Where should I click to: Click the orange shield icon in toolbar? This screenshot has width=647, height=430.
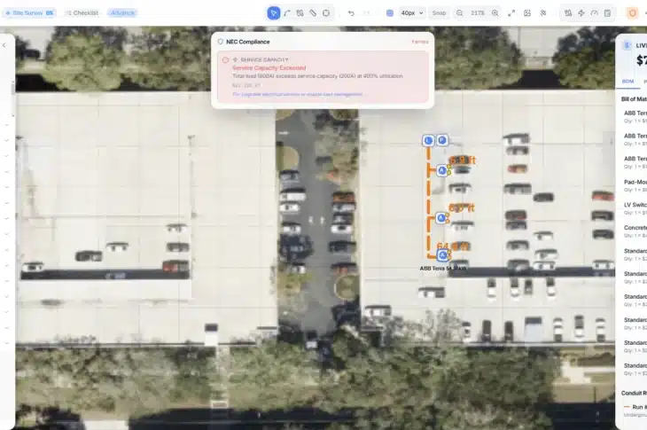click(x=633, y=13)
